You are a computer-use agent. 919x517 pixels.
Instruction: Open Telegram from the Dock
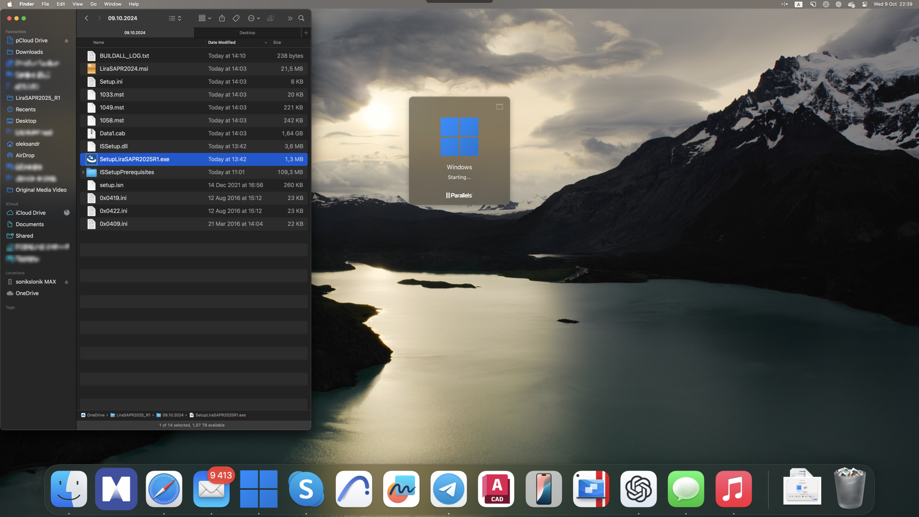[448, 489]
